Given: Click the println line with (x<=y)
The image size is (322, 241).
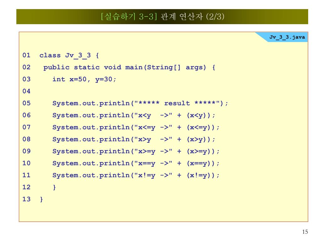Looking at the screenshot, I should coord(136,127).
